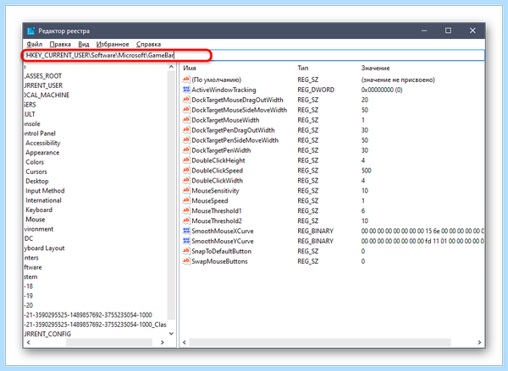Minimize the Registry Editor window
The height and width of the screenshot is (371, 508).
pos(424,30)
